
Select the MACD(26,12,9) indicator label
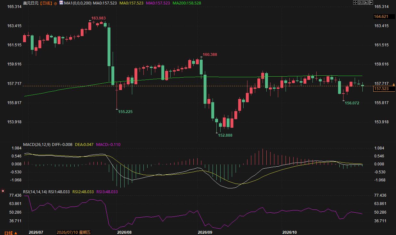tap(36, 145)
